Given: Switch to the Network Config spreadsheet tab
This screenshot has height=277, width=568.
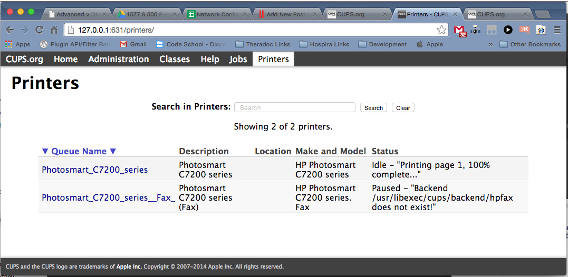Looking at the screenshot, I should 218,14.
